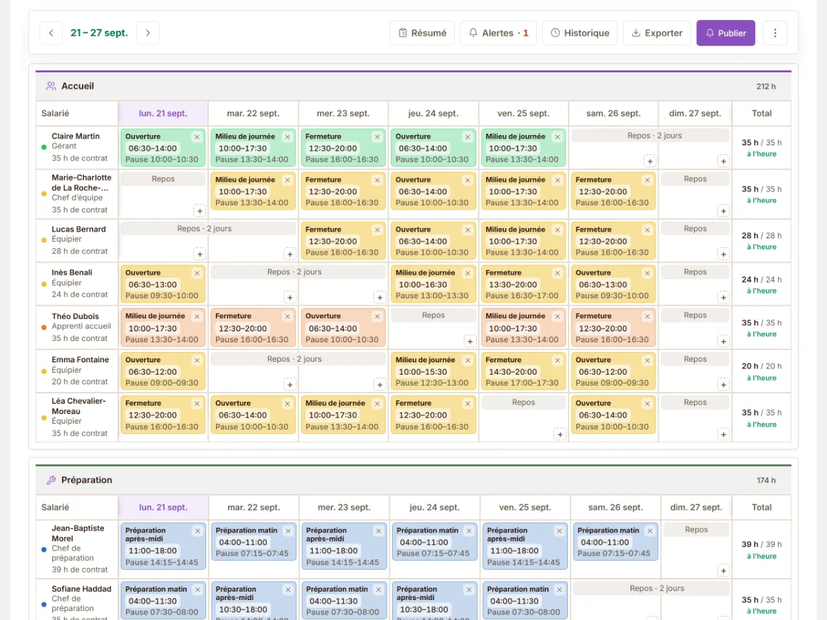Viewport: 827px width, 620px height.
Task: Go to next week with right chevron
Action: click(147, 33)
